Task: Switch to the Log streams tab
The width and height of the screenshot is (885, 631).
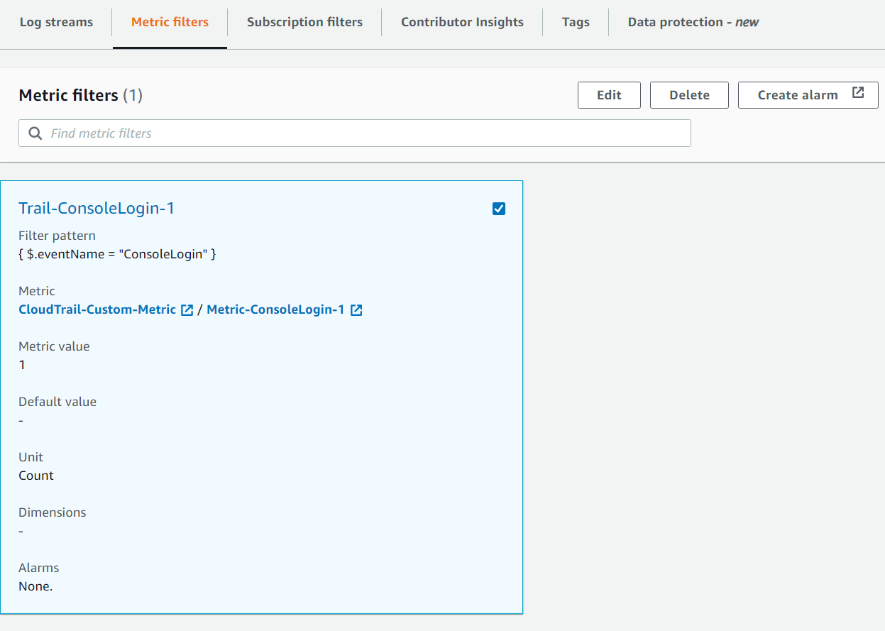Action: click(56, 22)
